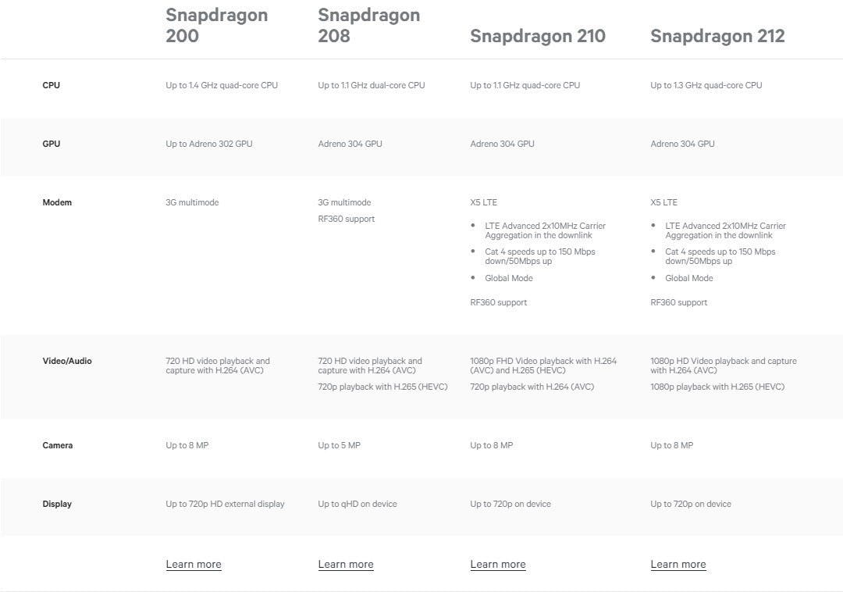Click 'Up to qHD on device' cell
This screenshot has width=843, height=592.
point(357,504)
